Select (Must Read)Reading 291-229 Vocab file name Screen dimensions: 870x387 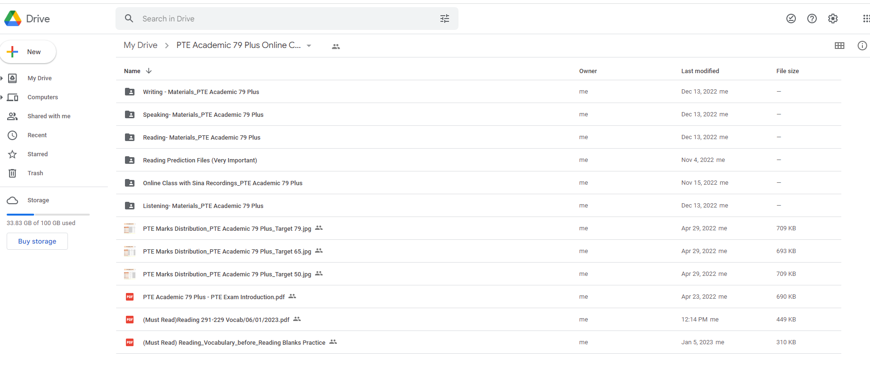(216, 320)
